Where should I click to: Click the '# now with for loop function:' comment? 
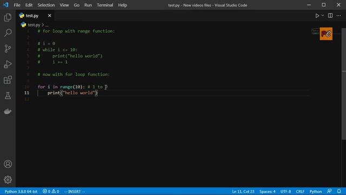point(74,75)
